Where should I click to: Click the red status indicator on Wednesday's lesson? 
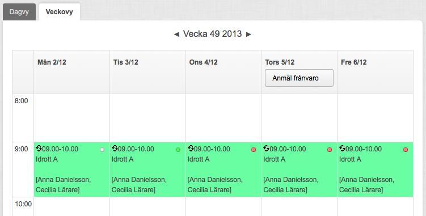coord(254,150)
